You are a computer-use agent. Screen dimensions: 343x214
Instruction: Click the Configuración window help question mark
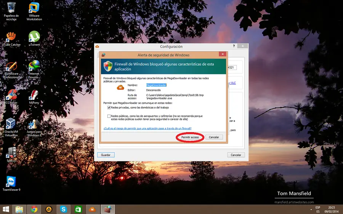pyautogui.click(x=234, y=46)
